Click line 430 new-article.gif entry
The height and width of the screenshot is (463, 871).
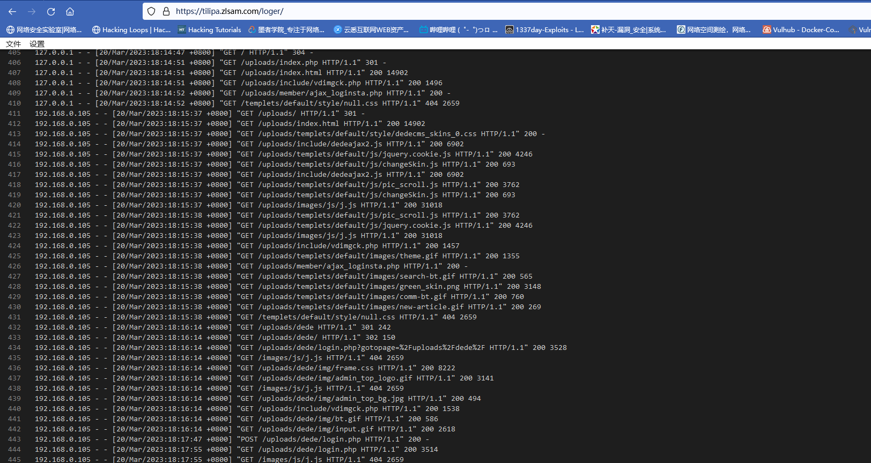pyautogui.click(x=288, y=307)
